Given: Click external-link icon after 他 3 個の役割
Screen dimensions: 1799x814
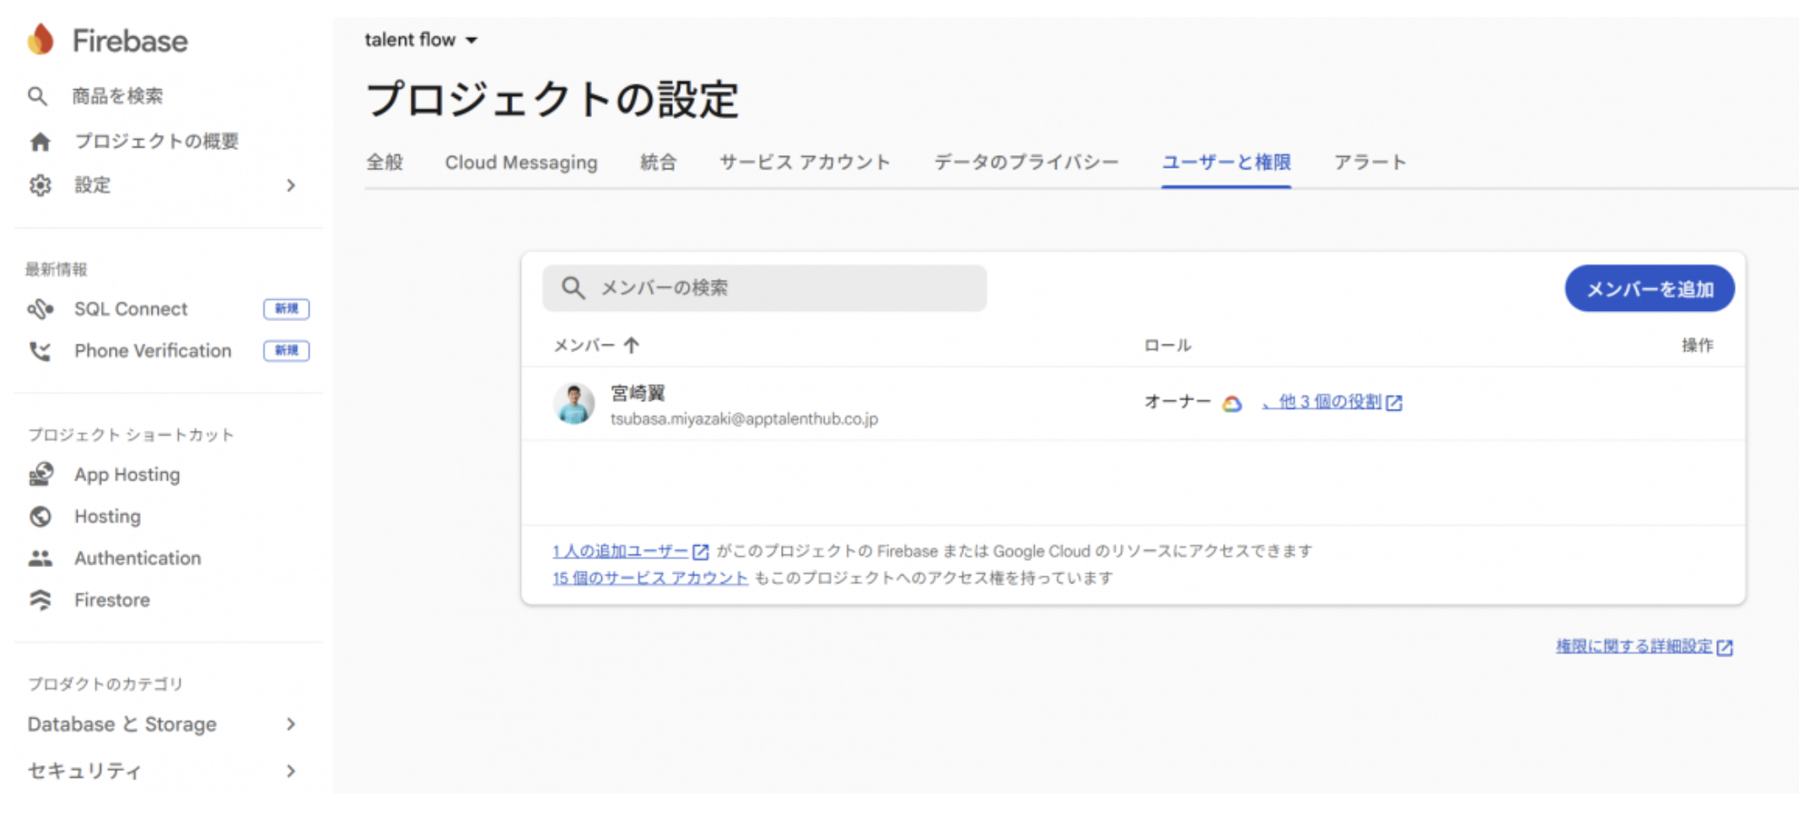Looking at the screenshot, I should [1394, 403].
